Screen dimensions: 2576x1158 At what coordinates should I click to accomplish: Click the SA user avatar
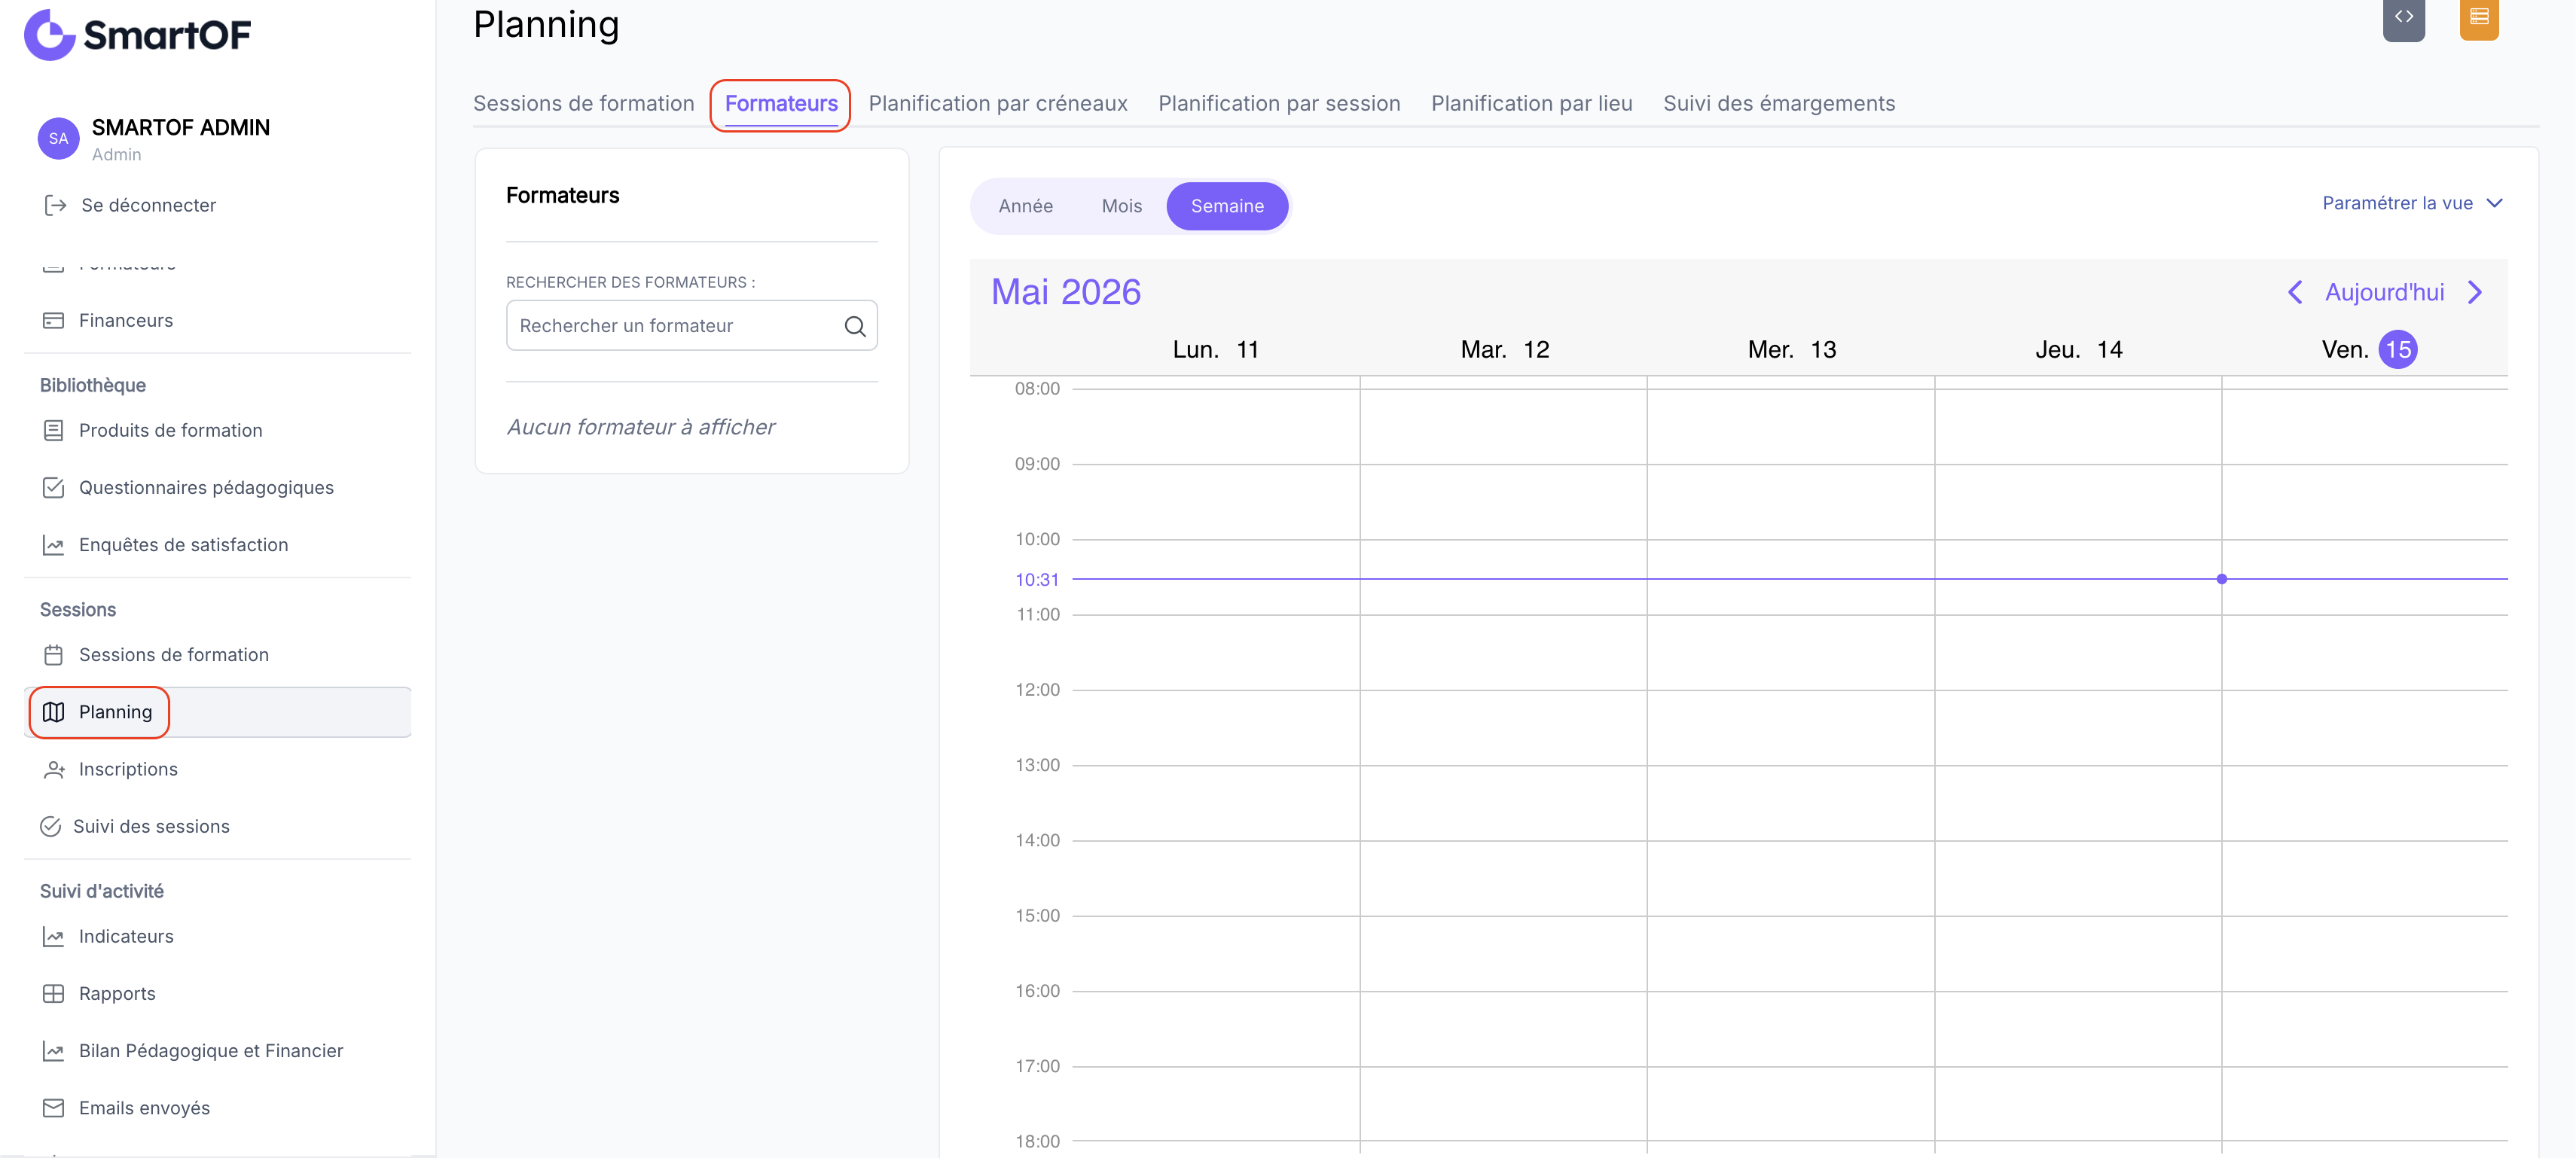point(58,139)
